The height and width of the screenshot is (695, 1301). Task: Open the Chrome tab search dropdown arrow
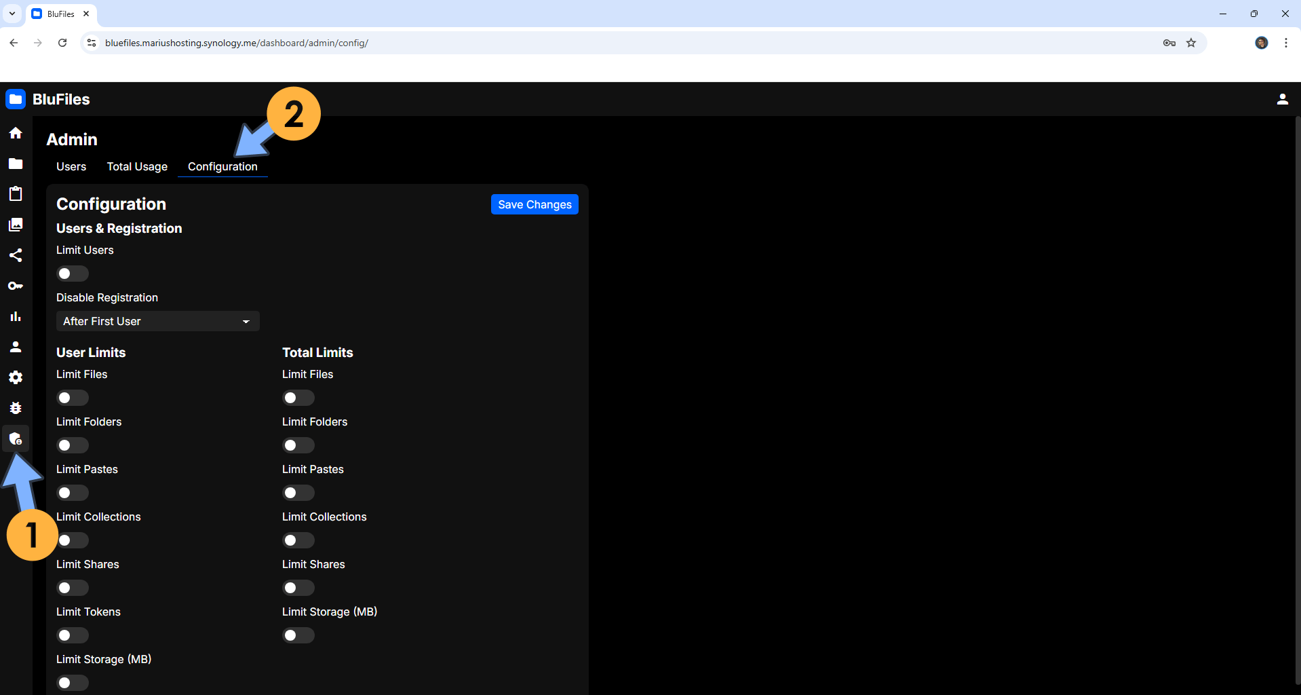pyautogui.click(x=12, y=14)
